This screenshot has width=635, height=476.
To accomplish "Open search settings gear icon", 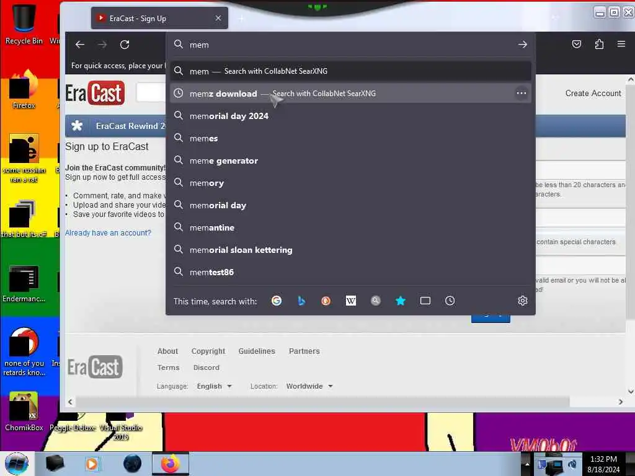I will point(522,301).
